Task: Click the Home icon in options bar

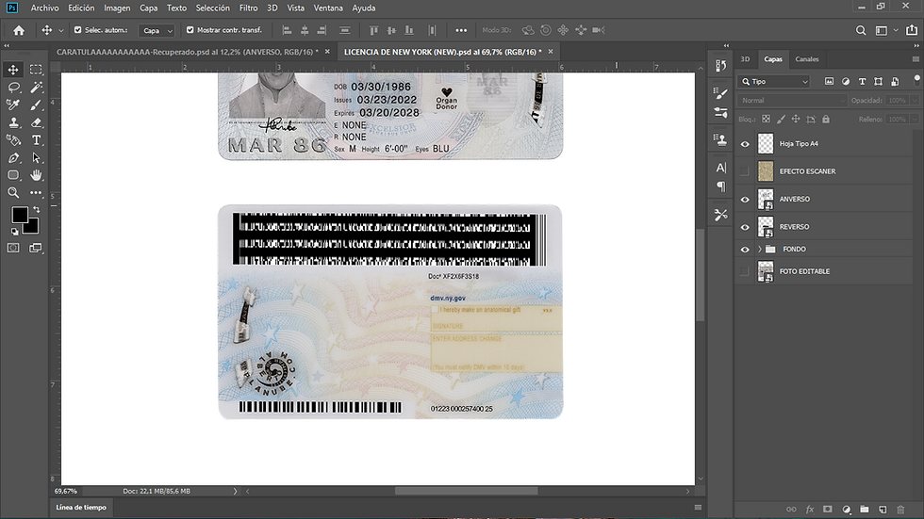Action: click(19, 30)
